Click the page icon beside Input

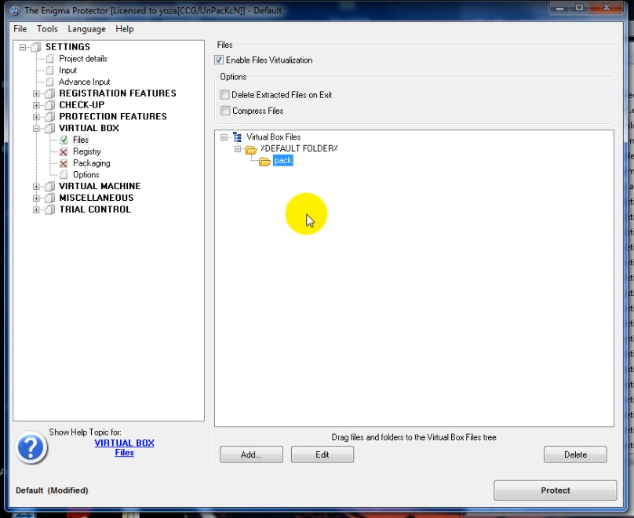(x=49, y=71)
